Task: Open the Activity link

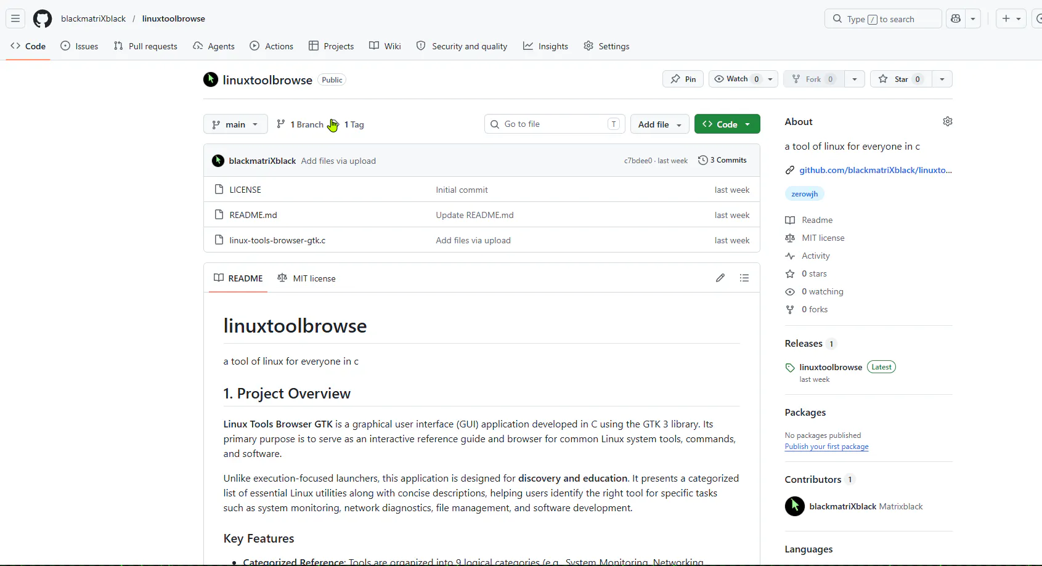Action: point(807,256)
